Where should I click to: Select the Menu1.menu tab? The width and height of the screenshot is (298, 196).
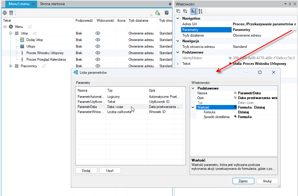point(19,4)
